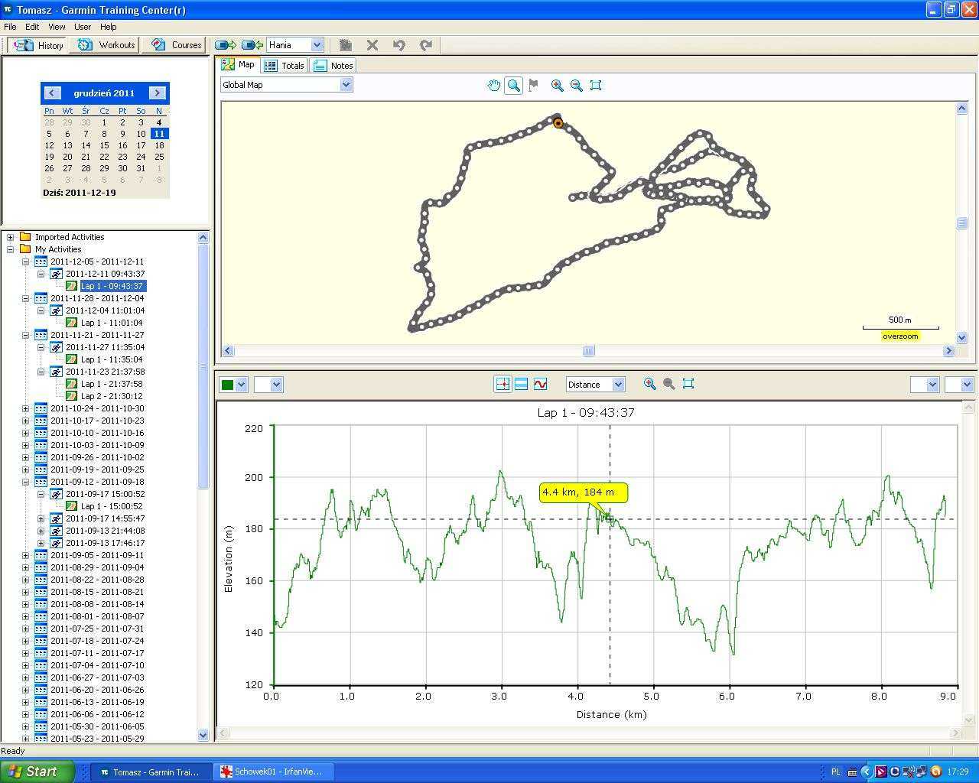Viewport: 979px width, 783px height.
Task: Open the Global Map dropdown
Action: pyautogui.click(x=346, y=85)
